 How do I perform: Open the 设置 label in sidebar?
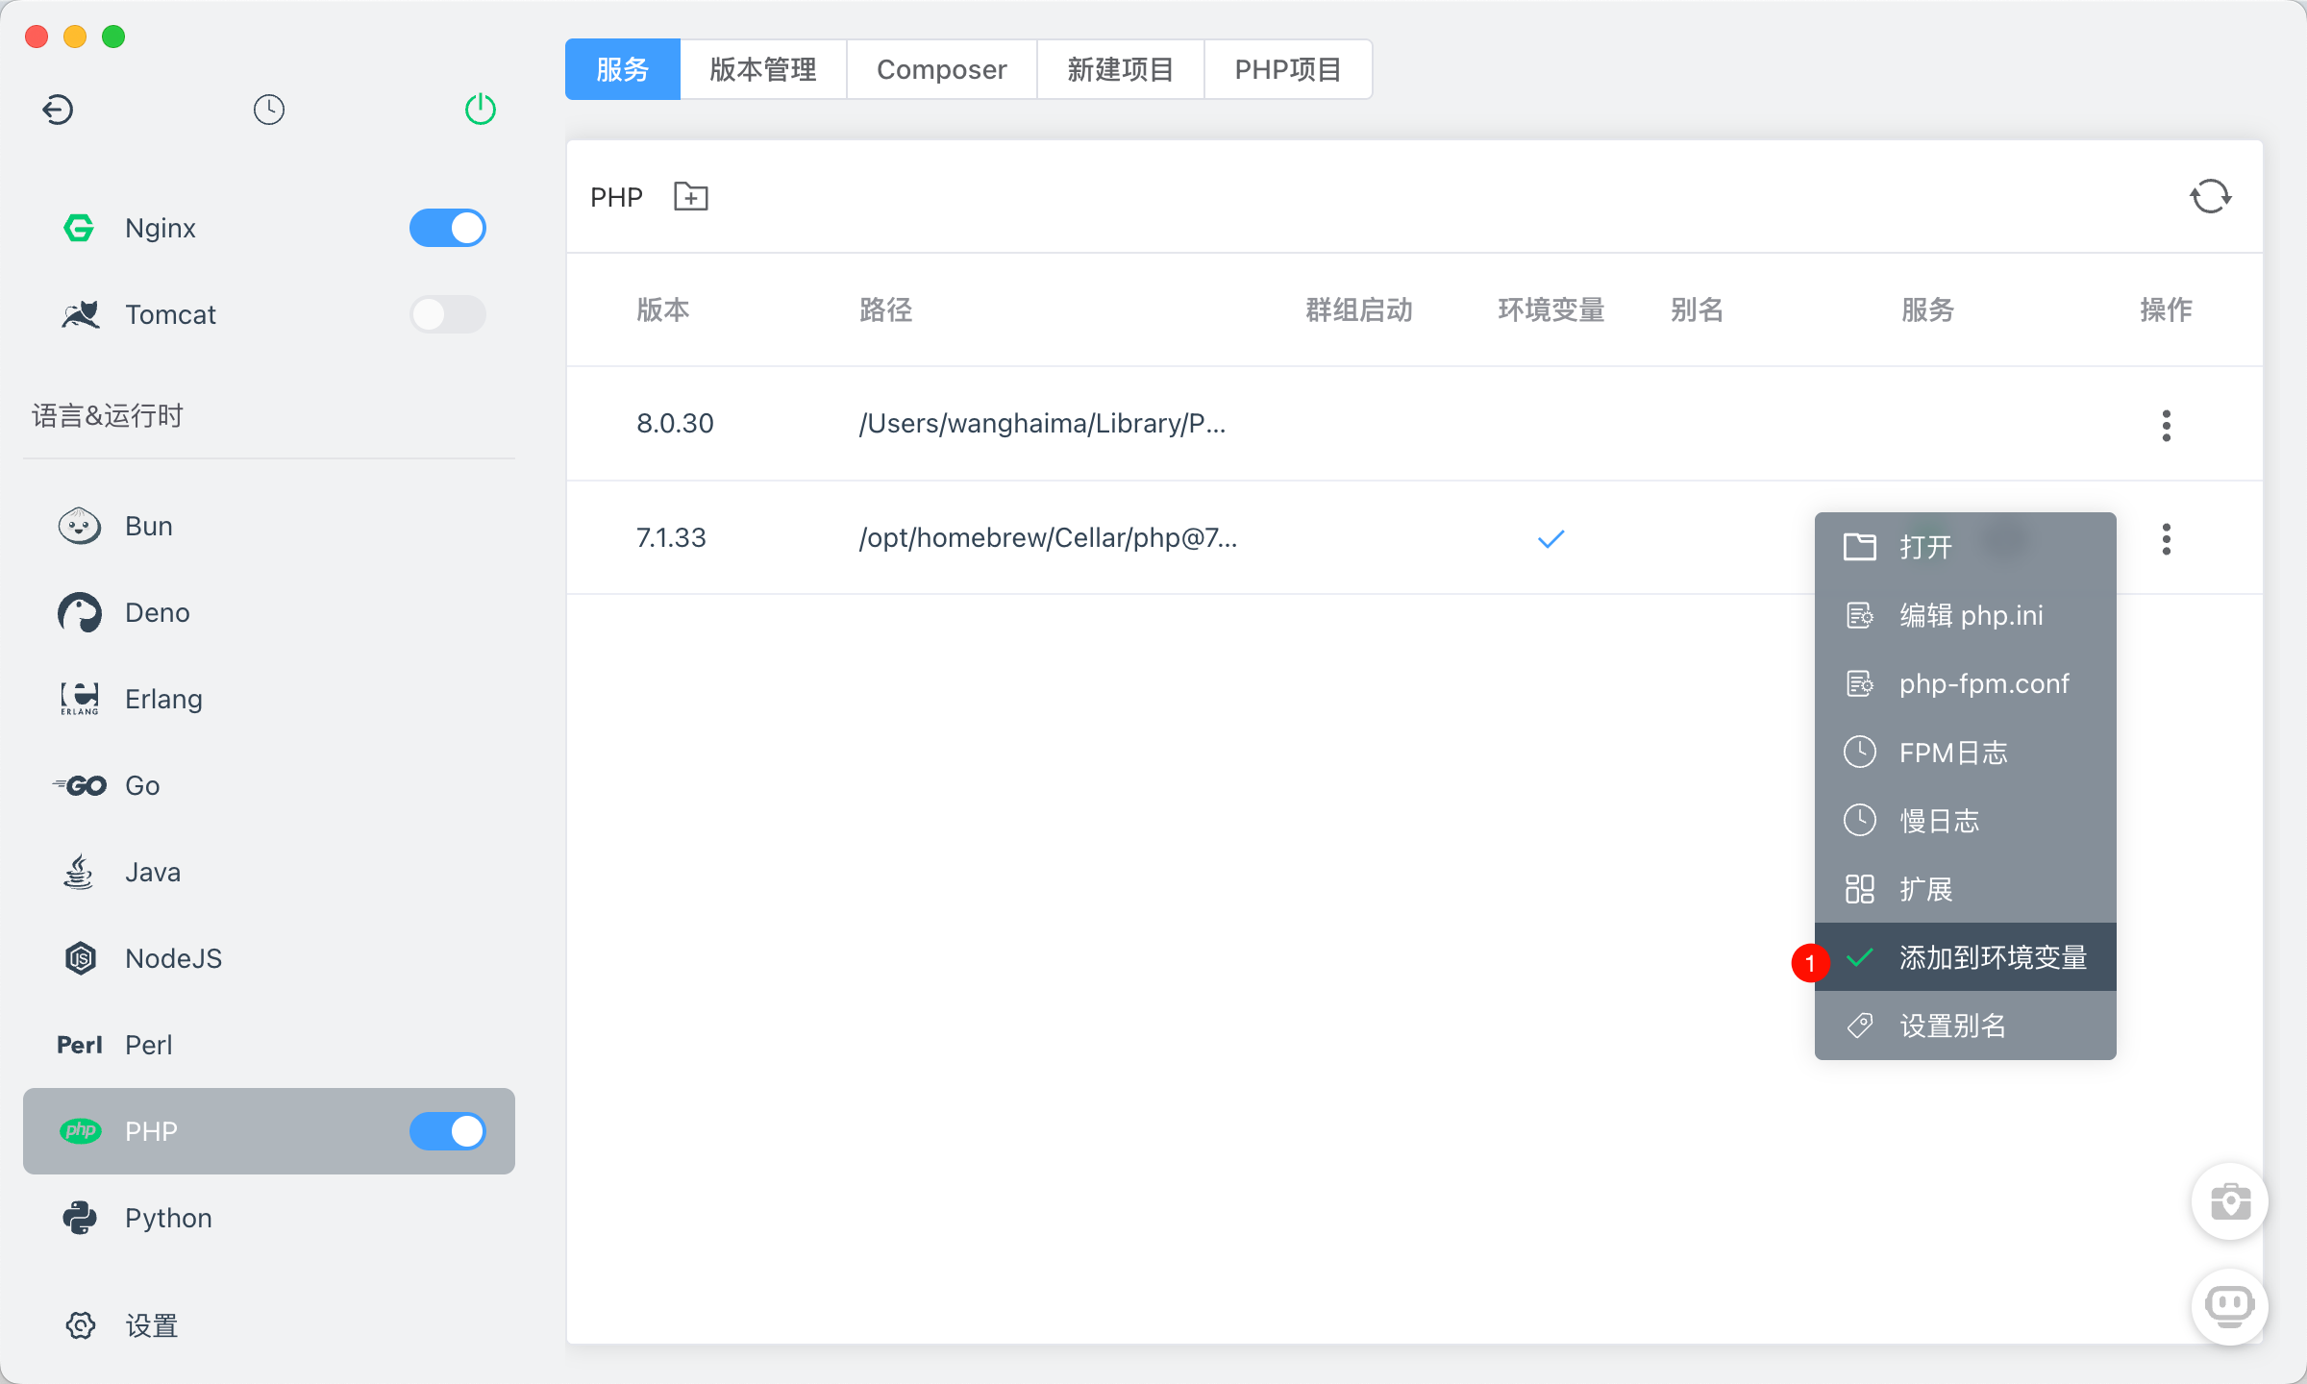(152, 1325)
